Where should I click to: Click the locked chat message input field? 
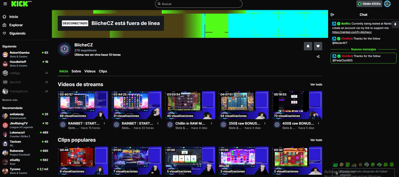click(x=363, y=173)
